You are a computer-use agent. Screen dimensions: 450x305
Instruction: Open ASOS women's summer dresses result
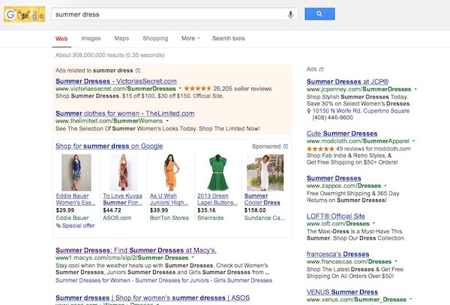coord(153,297)
